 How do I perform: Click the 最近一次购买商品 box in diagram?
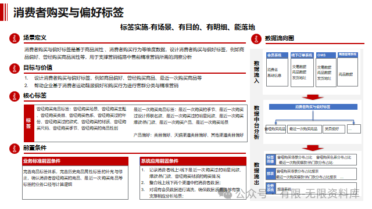pos(305,129)
